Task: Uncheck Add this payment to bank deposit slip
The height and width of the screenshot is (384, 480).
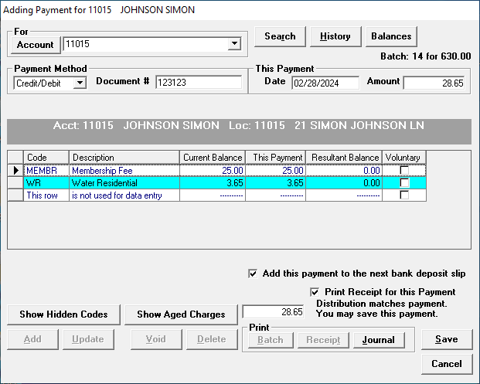Action: [253, 274]
